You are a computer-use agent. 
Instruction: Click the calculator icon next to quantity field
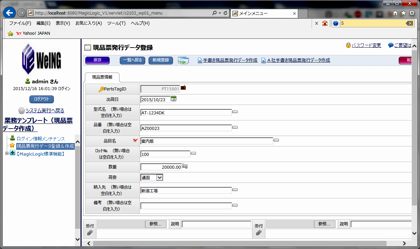185,166
